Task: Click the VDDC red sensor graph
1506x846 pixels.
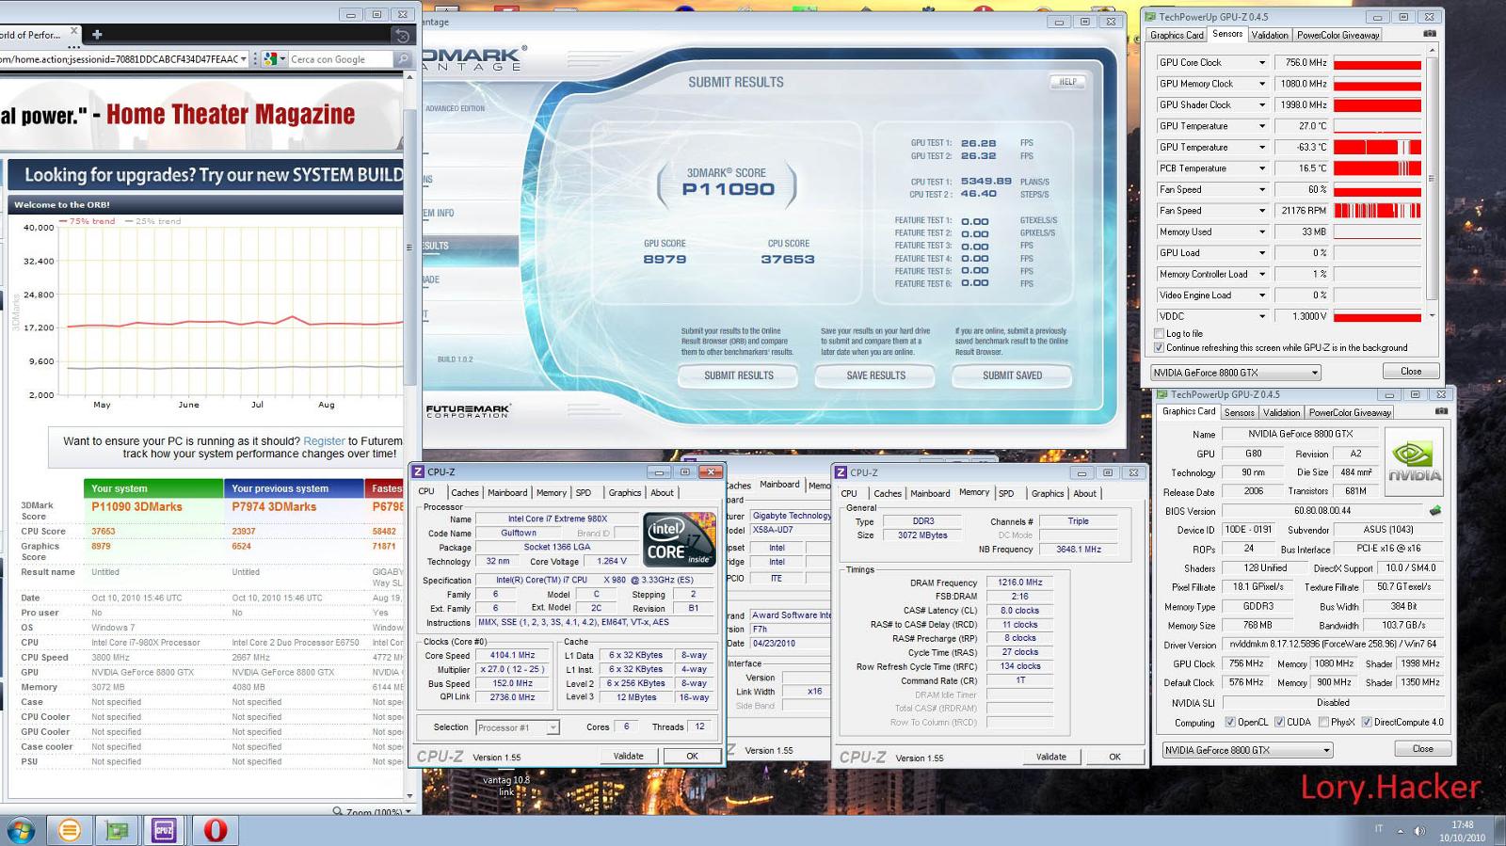Action: coord(1377,316)
